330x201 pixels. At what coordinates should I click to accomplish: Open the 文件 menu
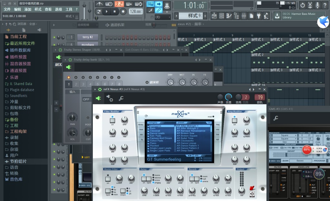7,9
